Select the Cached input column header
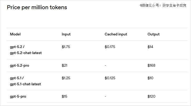191x106 pixels. coord(116,34)
